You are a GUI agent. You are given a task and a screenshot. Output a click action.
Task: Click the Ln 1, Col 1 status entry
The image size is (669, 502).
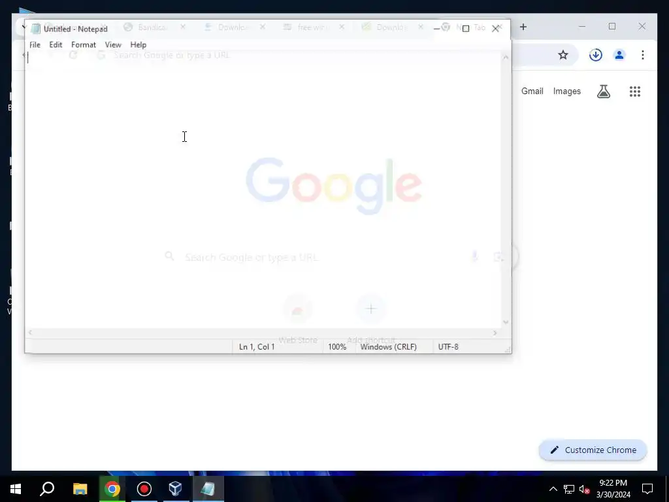click(x=256, y=347)
